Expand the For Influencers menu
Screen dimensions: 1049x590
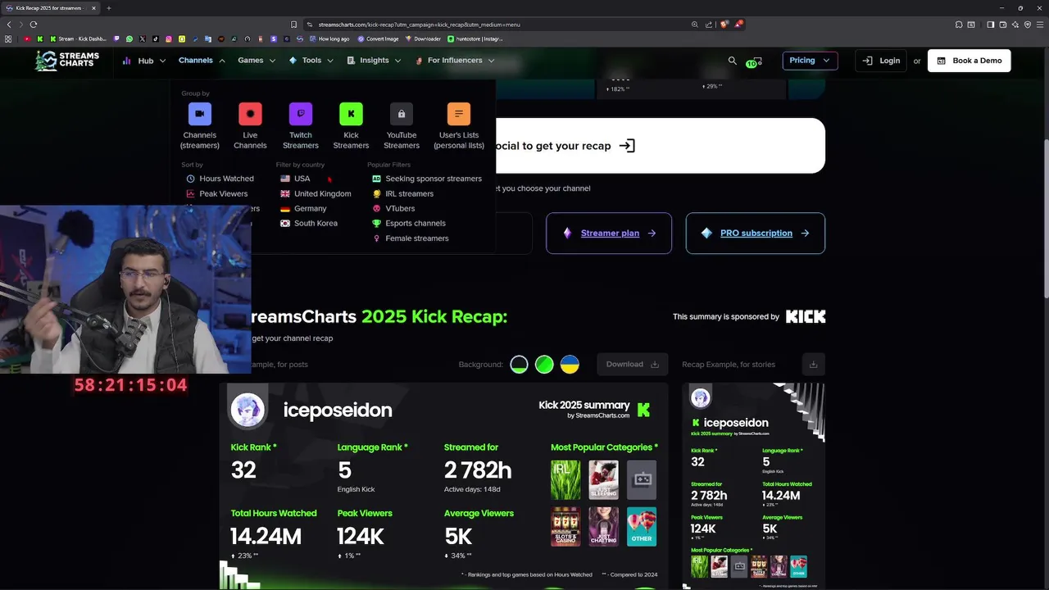pyautogui.click(x=455, y=61)
